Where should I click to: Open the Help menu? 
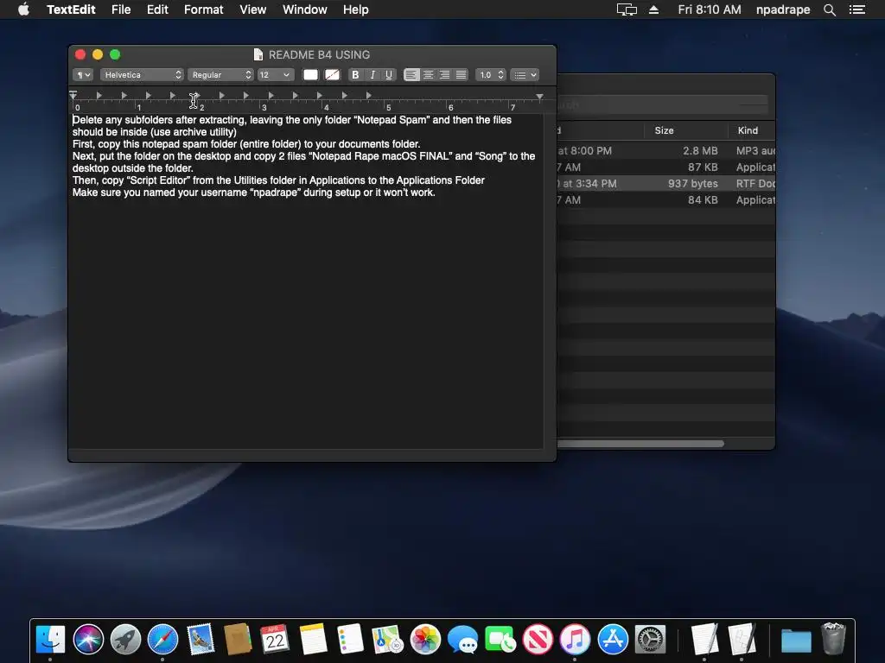coord(355,9)
